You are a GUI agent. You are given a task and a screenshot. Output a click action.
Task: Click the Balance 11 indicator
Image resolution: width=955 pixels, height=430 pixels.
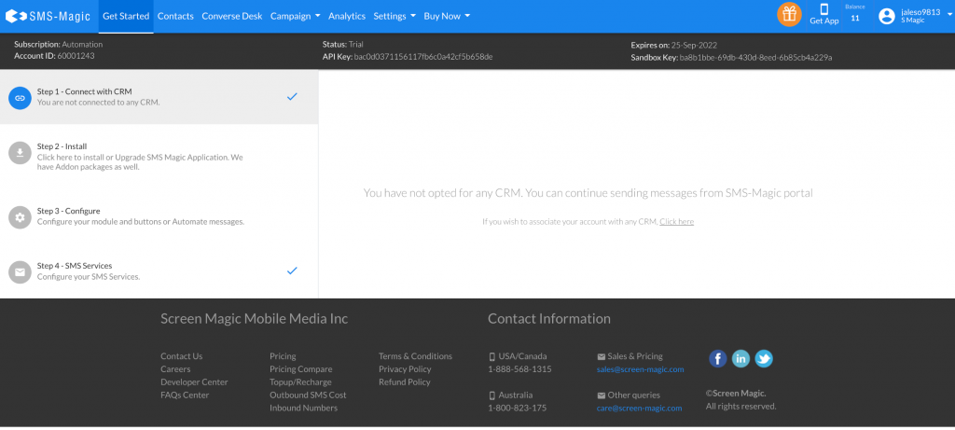click(855, 13)
